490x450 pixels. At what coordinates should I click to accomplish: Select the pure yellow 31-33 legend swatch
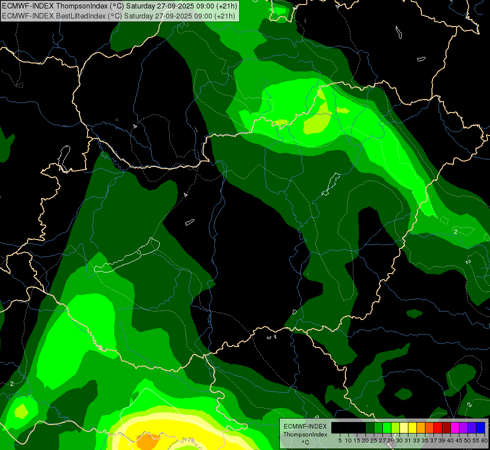click(412, 427)
